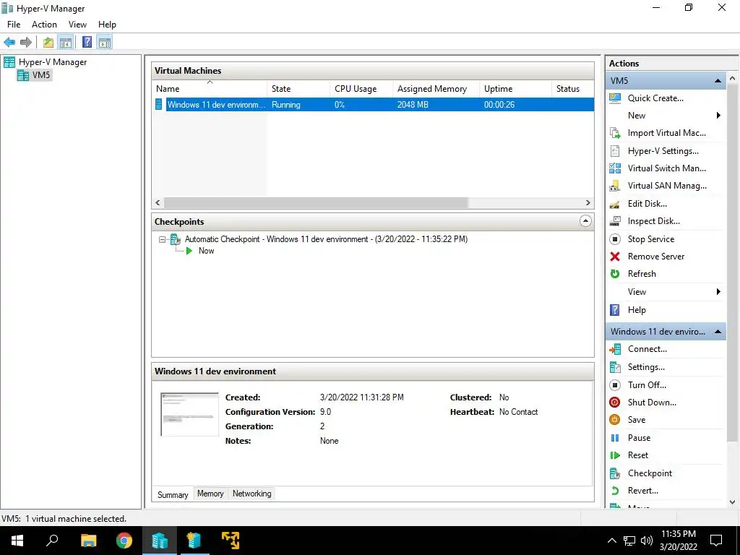Sort by the CPU Usage column header
The height and width of the screenshot is (555, 740).
[x=361, y=89]
